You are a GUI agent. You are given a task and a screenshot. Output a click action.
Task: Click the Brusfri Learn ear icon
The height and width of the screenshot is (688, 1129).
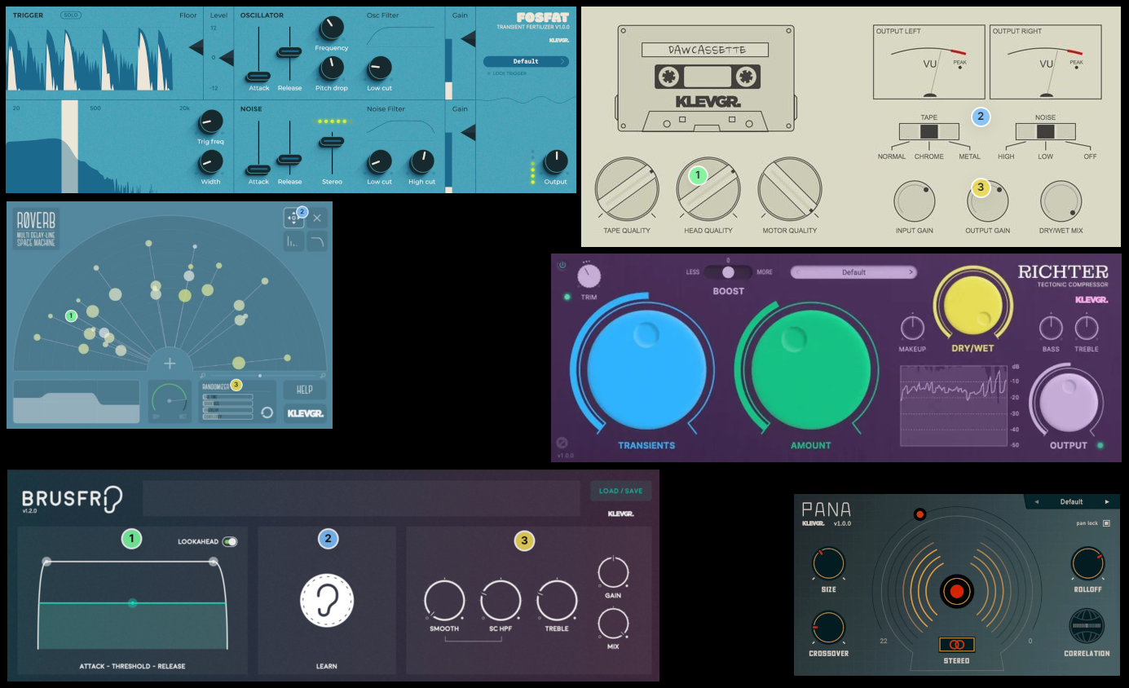coord(327,601)
